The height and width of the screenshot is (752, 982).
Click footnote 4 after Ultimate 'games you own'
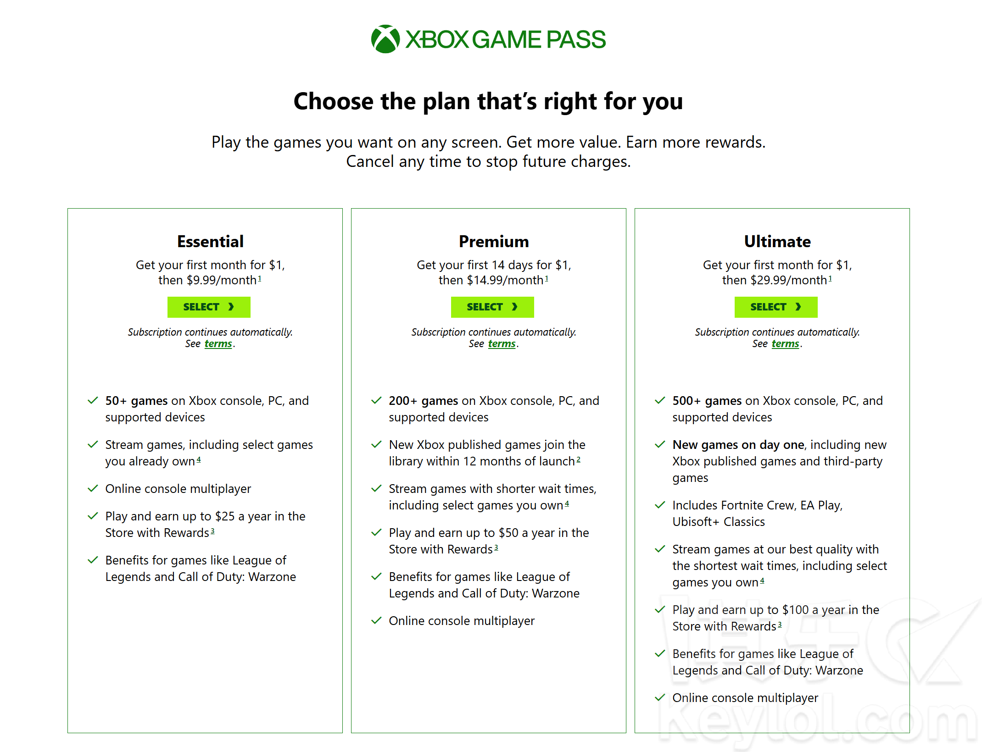(x=762, y=581)
